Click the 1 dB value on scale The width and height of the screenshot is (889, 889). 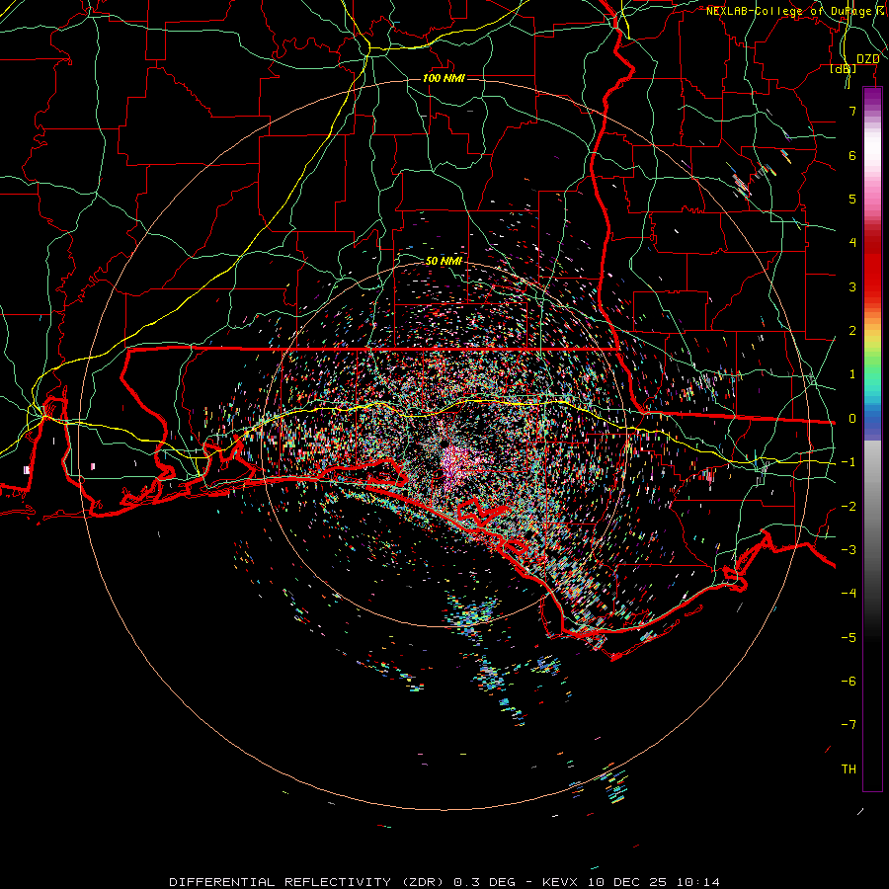click(852, 374)
